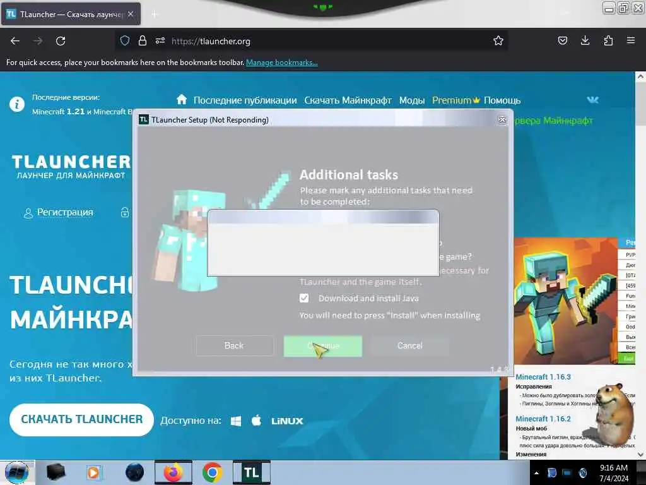Open a new tab with plus button
This screenshot has width=646, height=485.
tap(154, 15)
